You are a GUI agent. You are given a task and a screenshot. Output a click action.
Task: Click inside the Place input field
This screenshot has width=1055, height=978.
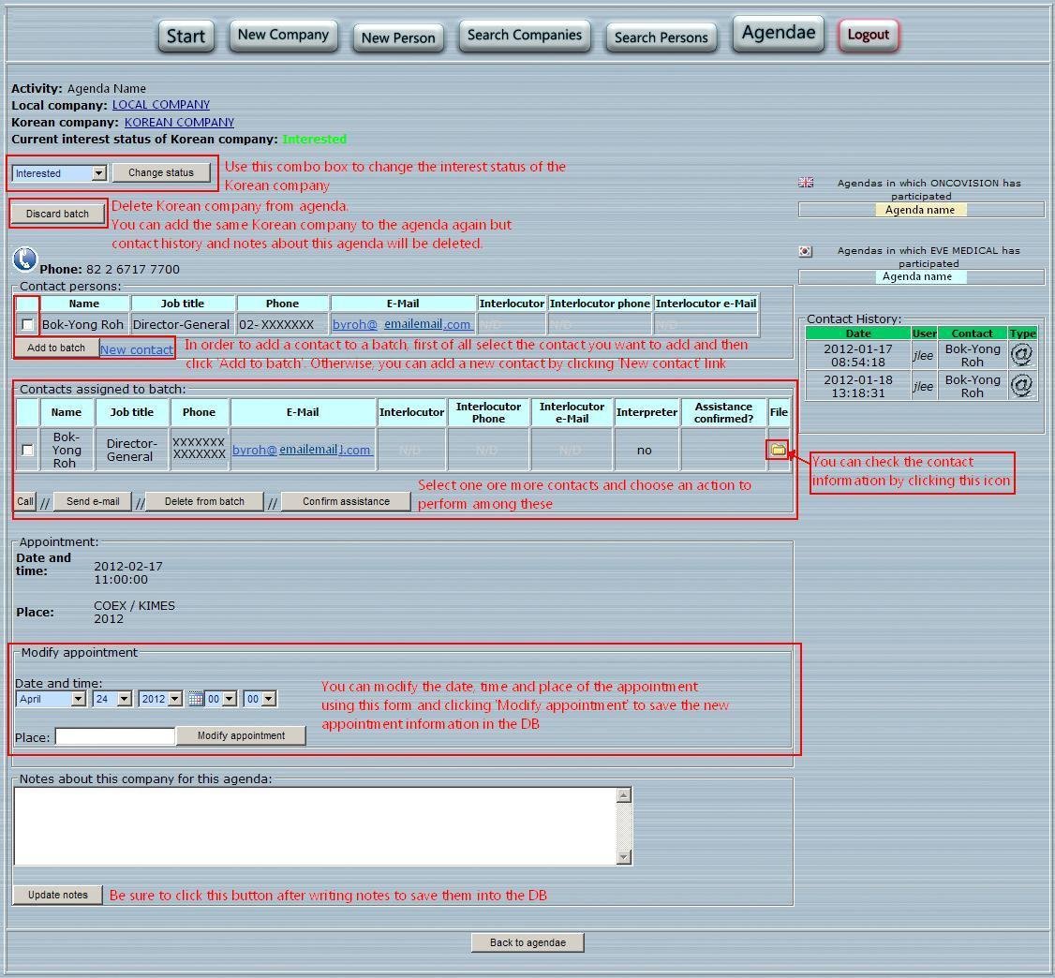(114, 735)
